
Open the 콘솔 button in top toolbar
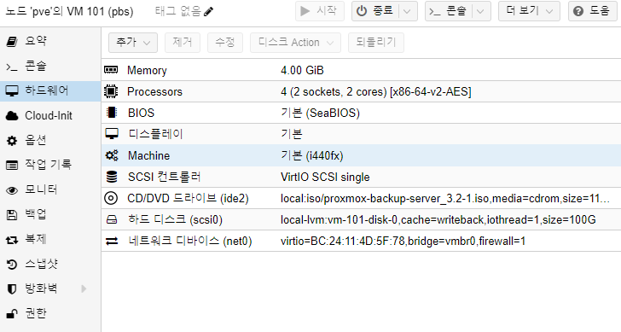[x=448, y=11]
